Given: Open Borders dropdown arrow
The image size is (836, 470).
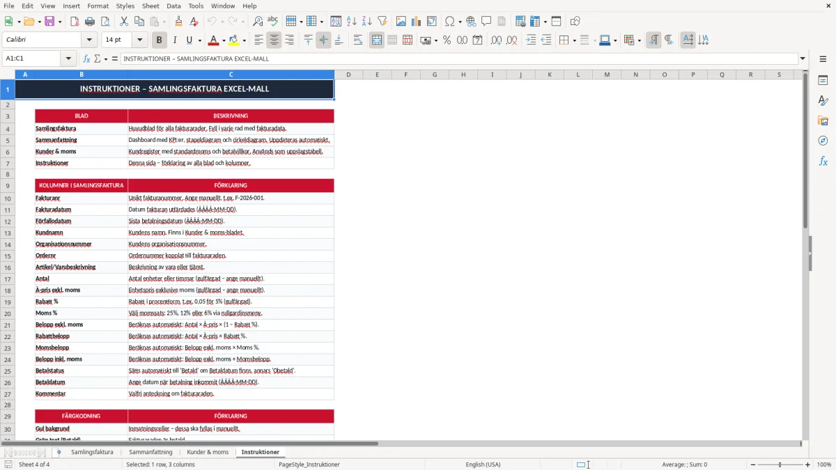Looking at the screenshot, I should 573,40.
